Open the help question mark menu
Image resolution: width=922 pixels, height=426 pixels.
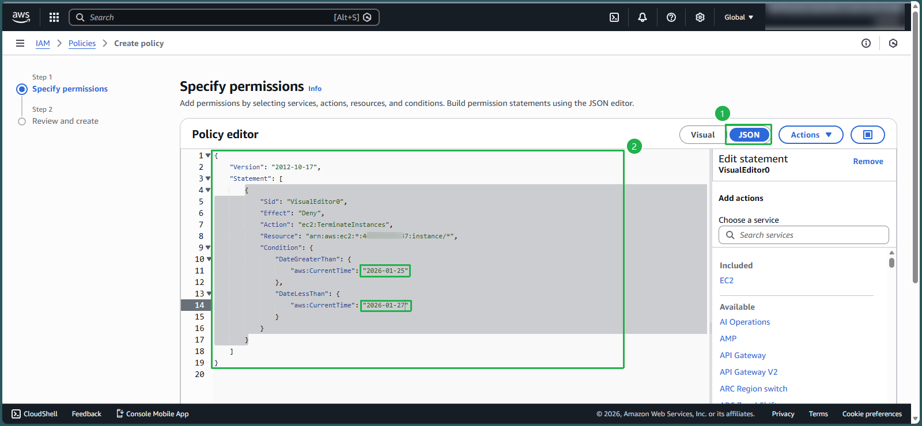coord(671,17)
